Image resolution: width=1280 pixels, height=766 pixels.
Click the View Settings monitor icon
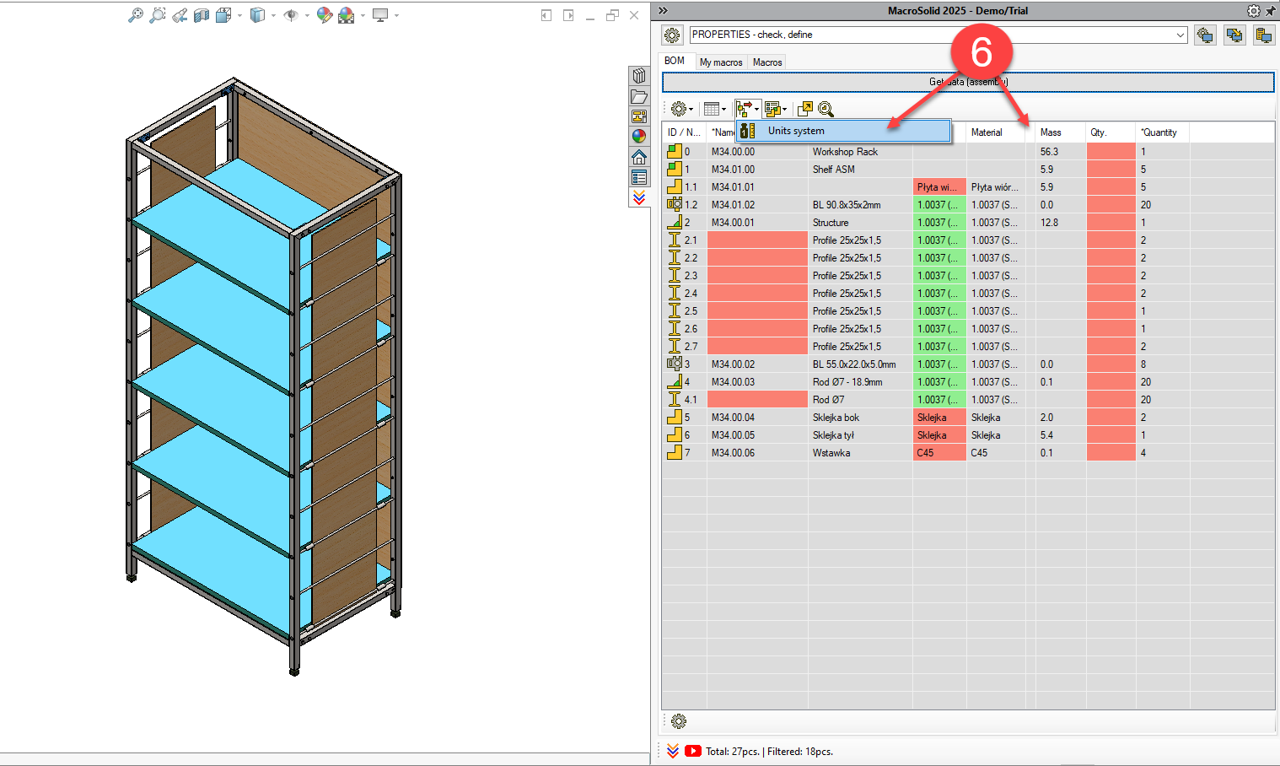point(380,15)
